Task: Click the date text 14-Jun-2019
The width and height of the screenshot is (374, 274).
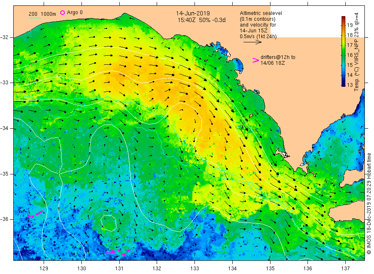Action: tap(193, 13)
